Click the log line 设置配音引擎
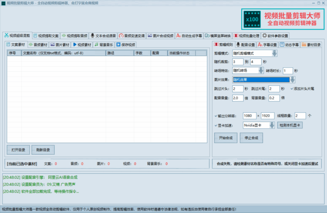The image size is (327, 213). [40, 177]
